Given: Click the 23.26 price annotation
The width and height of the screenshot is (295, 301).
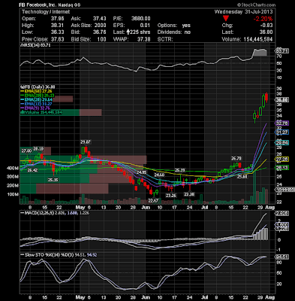Looking at the screenshot, I should click(x=171, y=196).
